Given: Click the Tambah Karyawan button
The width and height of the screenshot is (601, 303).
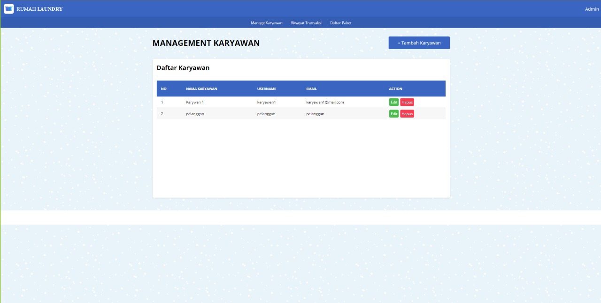Looking at the screenshot, I should (x=419, y=43).
